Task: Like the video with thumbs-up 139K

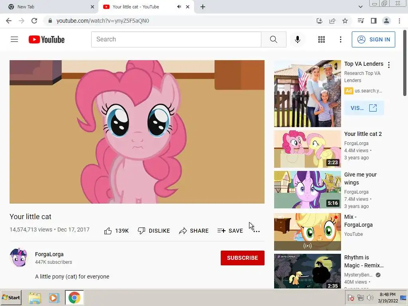Action: click(116, 231)
